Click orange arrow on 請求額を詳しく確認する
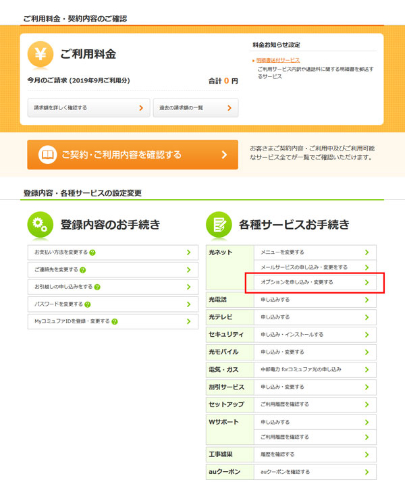Image resolution: width=405 pixels, height=486 pixels. [x=141, y=108]
